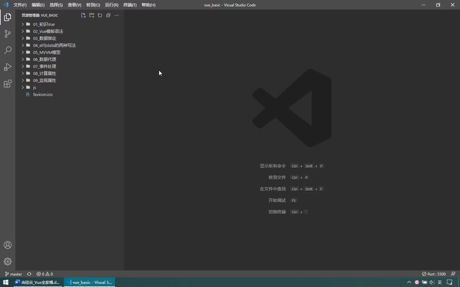Select the 01_初识Vue folder name
This screenshot has height=287, width=460.
(x=44, y=24)
